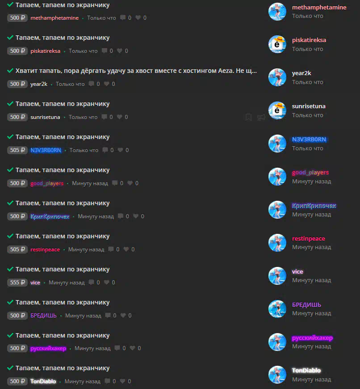
Task: Open БРЕДИШЬ name in right column
Action: tap(306, 304)
